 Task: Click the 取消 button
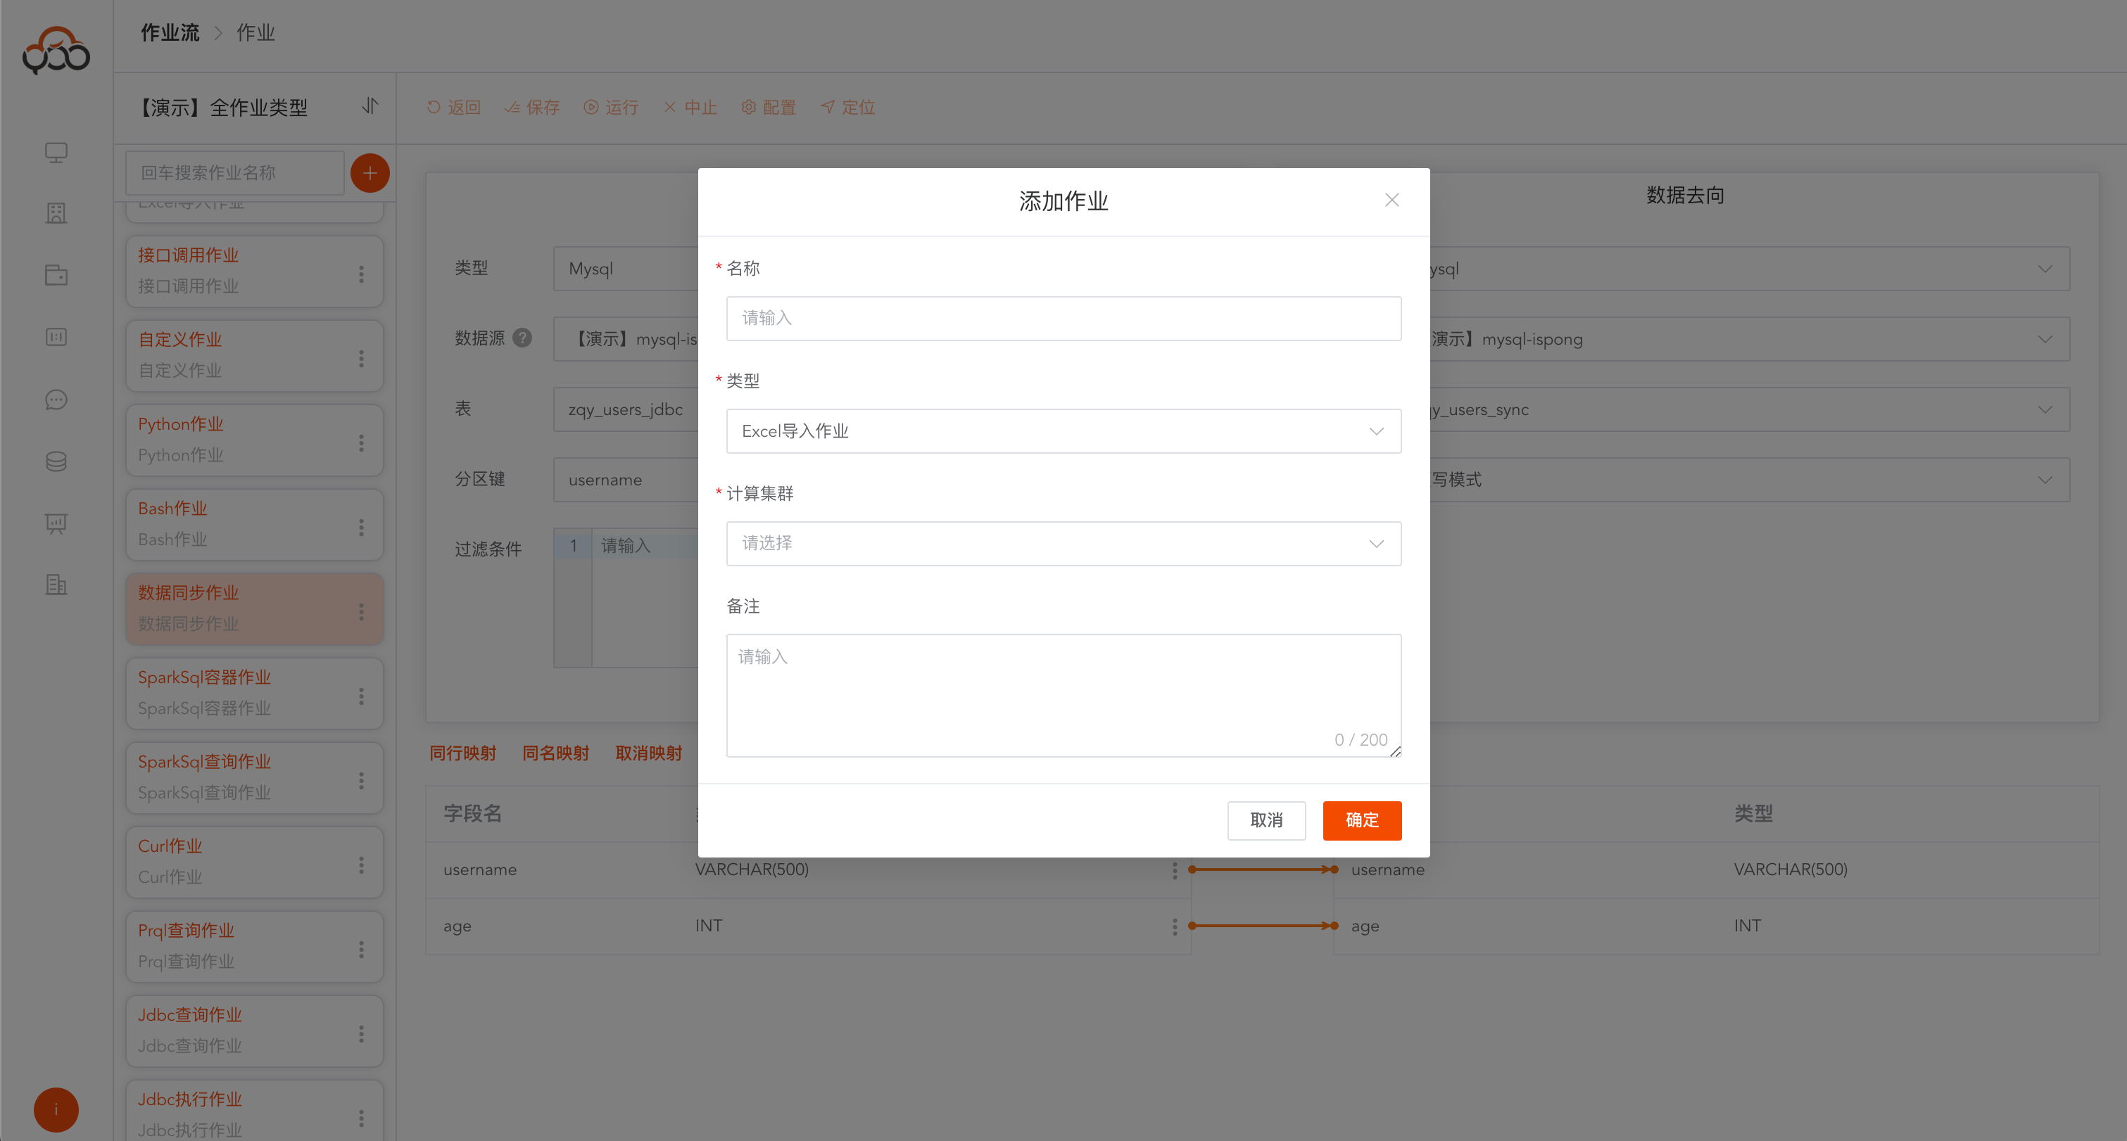pyautogui.click(x=1266, y=820)
